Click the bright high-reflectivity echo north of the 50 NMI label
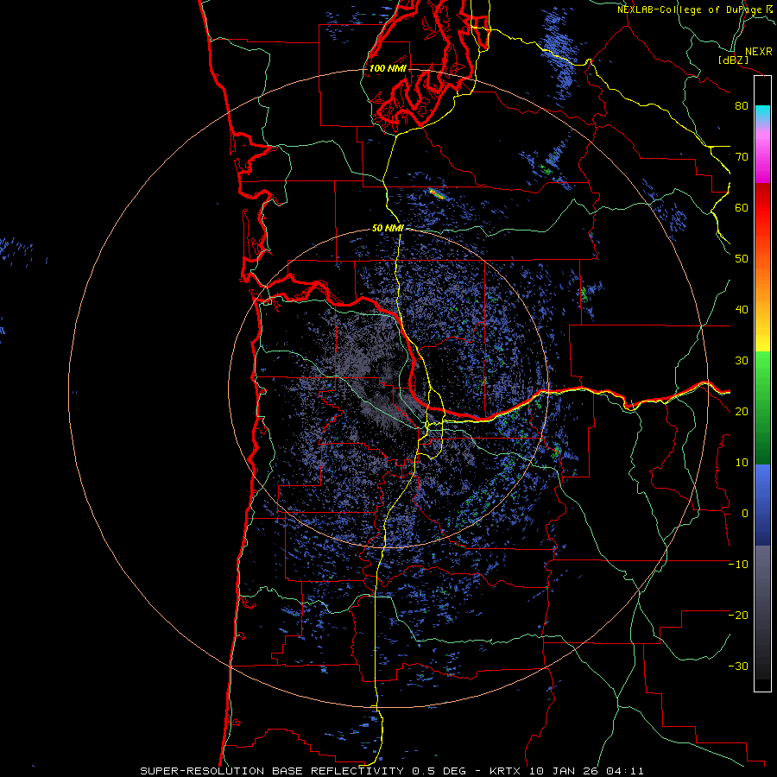 pyautogui.click(x=436, y=193)
